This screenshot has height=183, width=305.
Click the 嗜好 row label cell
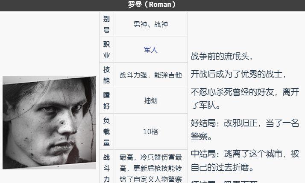[x=107, y=100]
